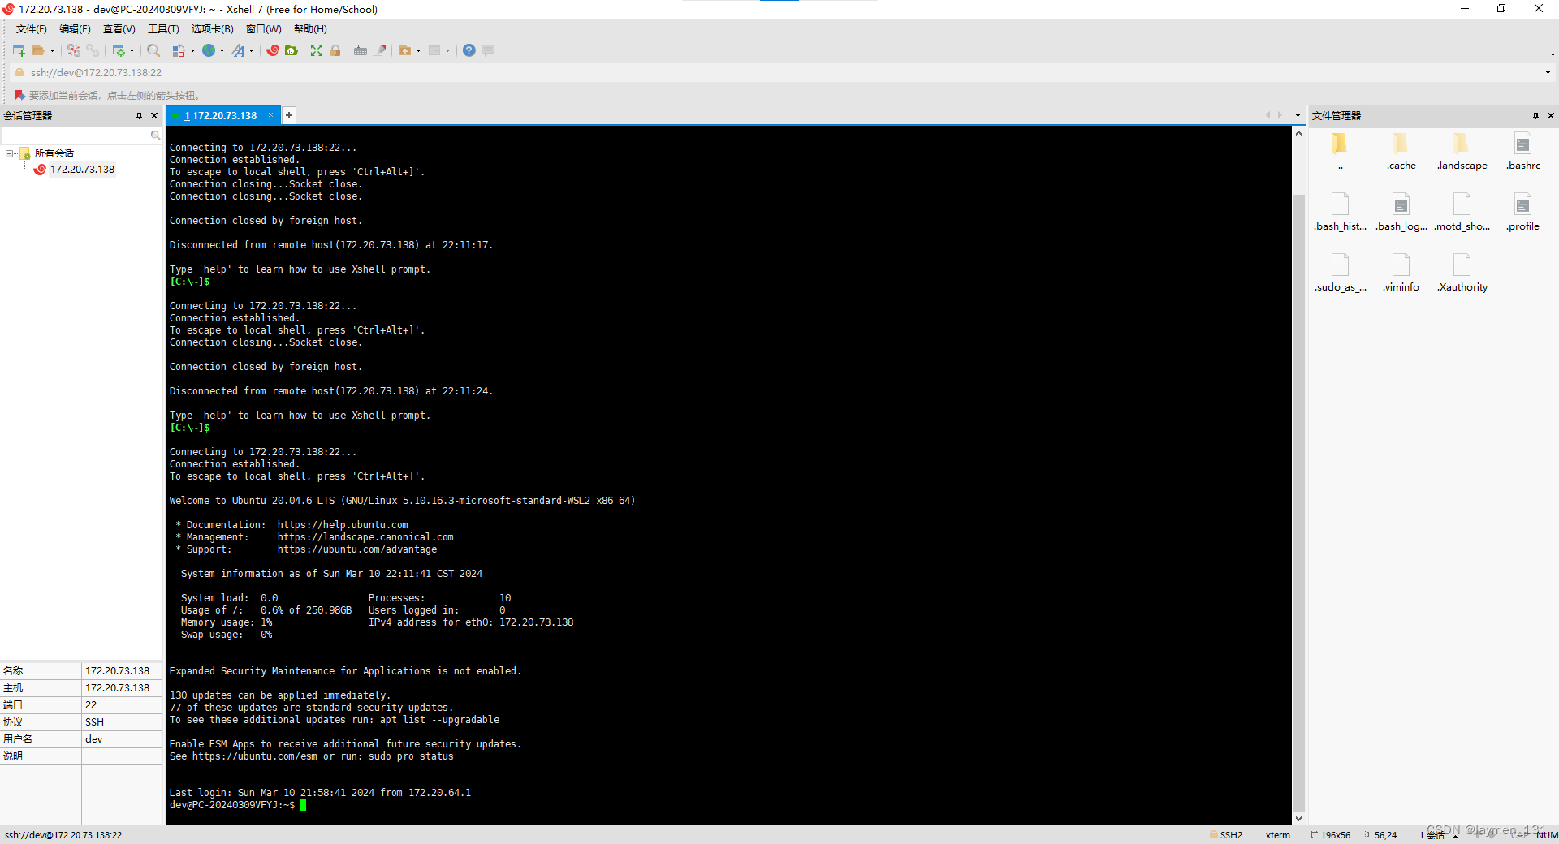
Task: Select the Find toolbar icon
Action: click(x=153, y=50)
